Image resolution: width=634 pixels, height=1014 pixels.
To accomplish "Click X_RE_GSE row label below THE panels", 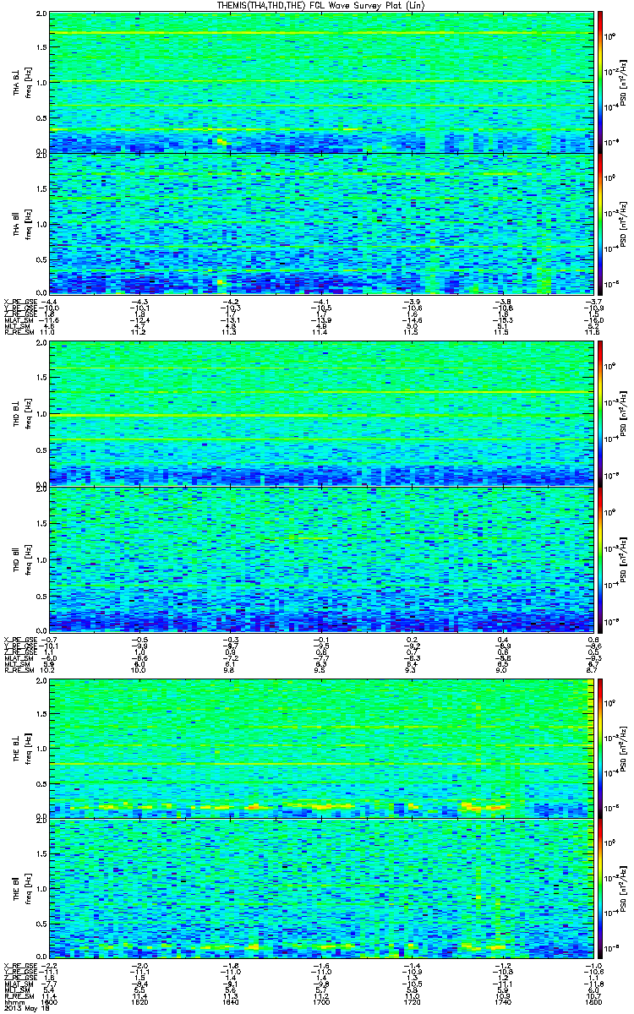I will [19, 967].
